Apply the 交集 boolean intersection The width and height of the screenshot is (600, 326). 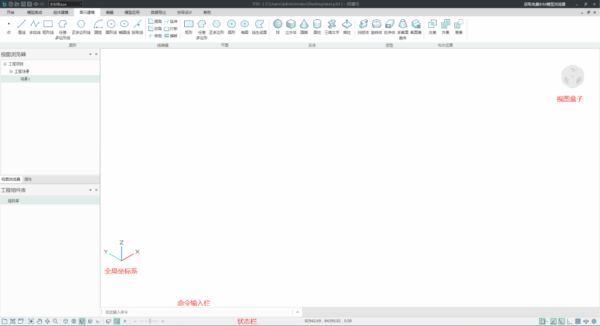coord(433,27)
